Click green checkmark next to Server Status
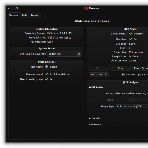The width and height of the screenshot is (148, 148). (x=130, y=34)
